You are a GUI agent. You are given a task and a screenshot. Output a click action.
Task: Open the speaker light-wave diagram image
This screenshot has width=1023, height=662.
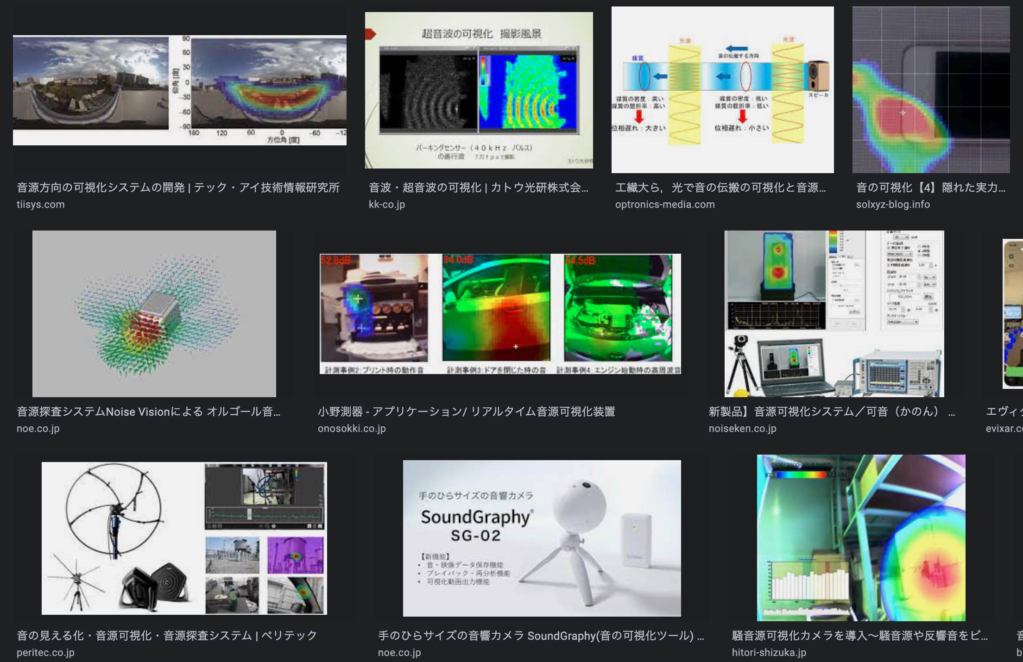pos(722,90)
